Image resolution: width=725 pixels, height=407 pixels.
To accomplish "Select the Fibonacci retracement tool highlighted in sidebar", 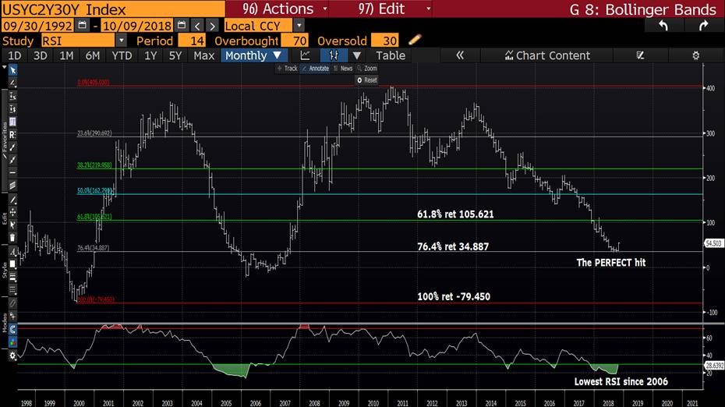I will pos(12,122).
